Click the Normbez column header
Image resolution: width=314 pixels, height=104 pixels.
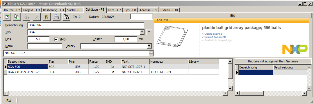point(169,62)
